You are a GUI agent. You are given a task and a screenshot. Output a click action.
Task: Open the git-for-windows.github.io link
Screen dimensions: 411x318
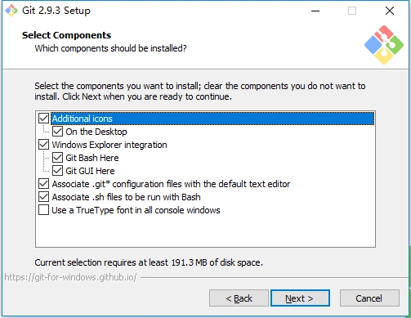coord(70,277)
